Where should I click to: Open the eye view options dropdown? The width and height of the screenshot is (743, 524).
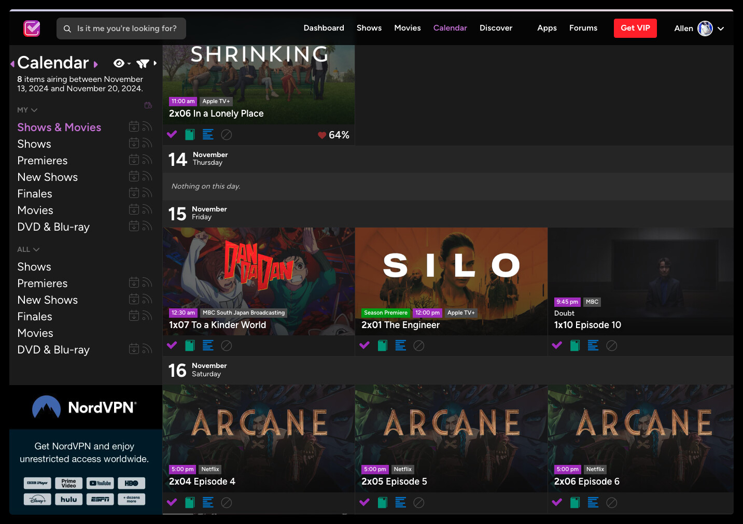122,63
